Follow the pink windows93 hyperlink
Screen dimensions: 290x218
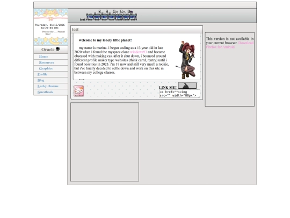139,52
